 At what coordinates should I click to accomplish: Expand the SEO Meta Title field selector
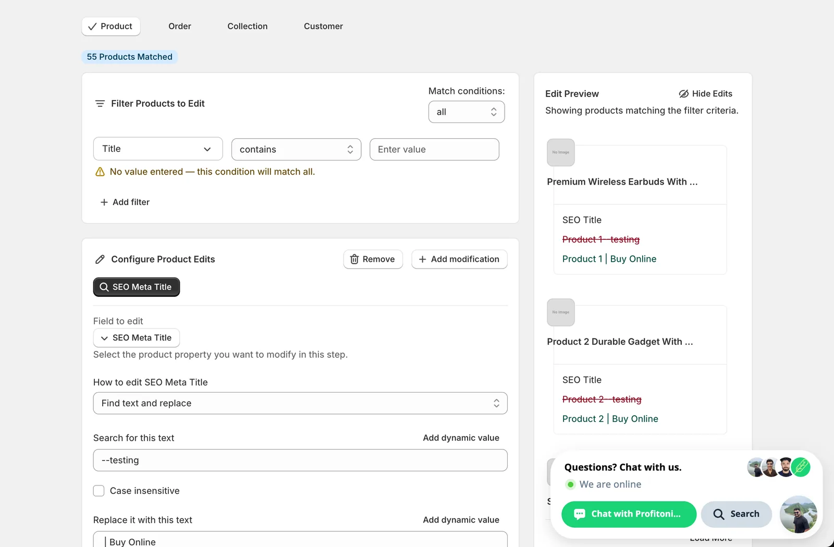pyautogui.click(x=137, y=338)
